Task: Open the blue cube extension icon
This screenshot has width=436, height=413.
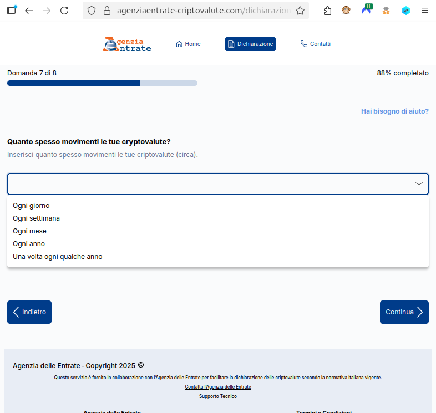Action: [x=406, y=11]
